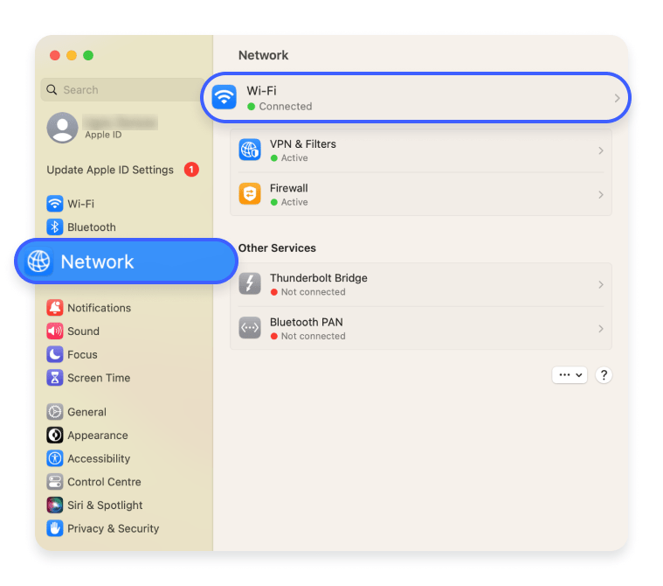This screenshot has height=586, width=663.
Task: Click the Sound speaker icon
Action: pyautogui.click(x=54, y=331)
